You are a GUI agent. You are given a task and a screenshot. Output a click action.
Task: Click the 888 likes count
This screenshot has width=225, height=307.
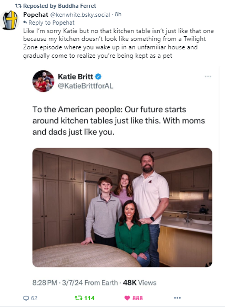138,298
